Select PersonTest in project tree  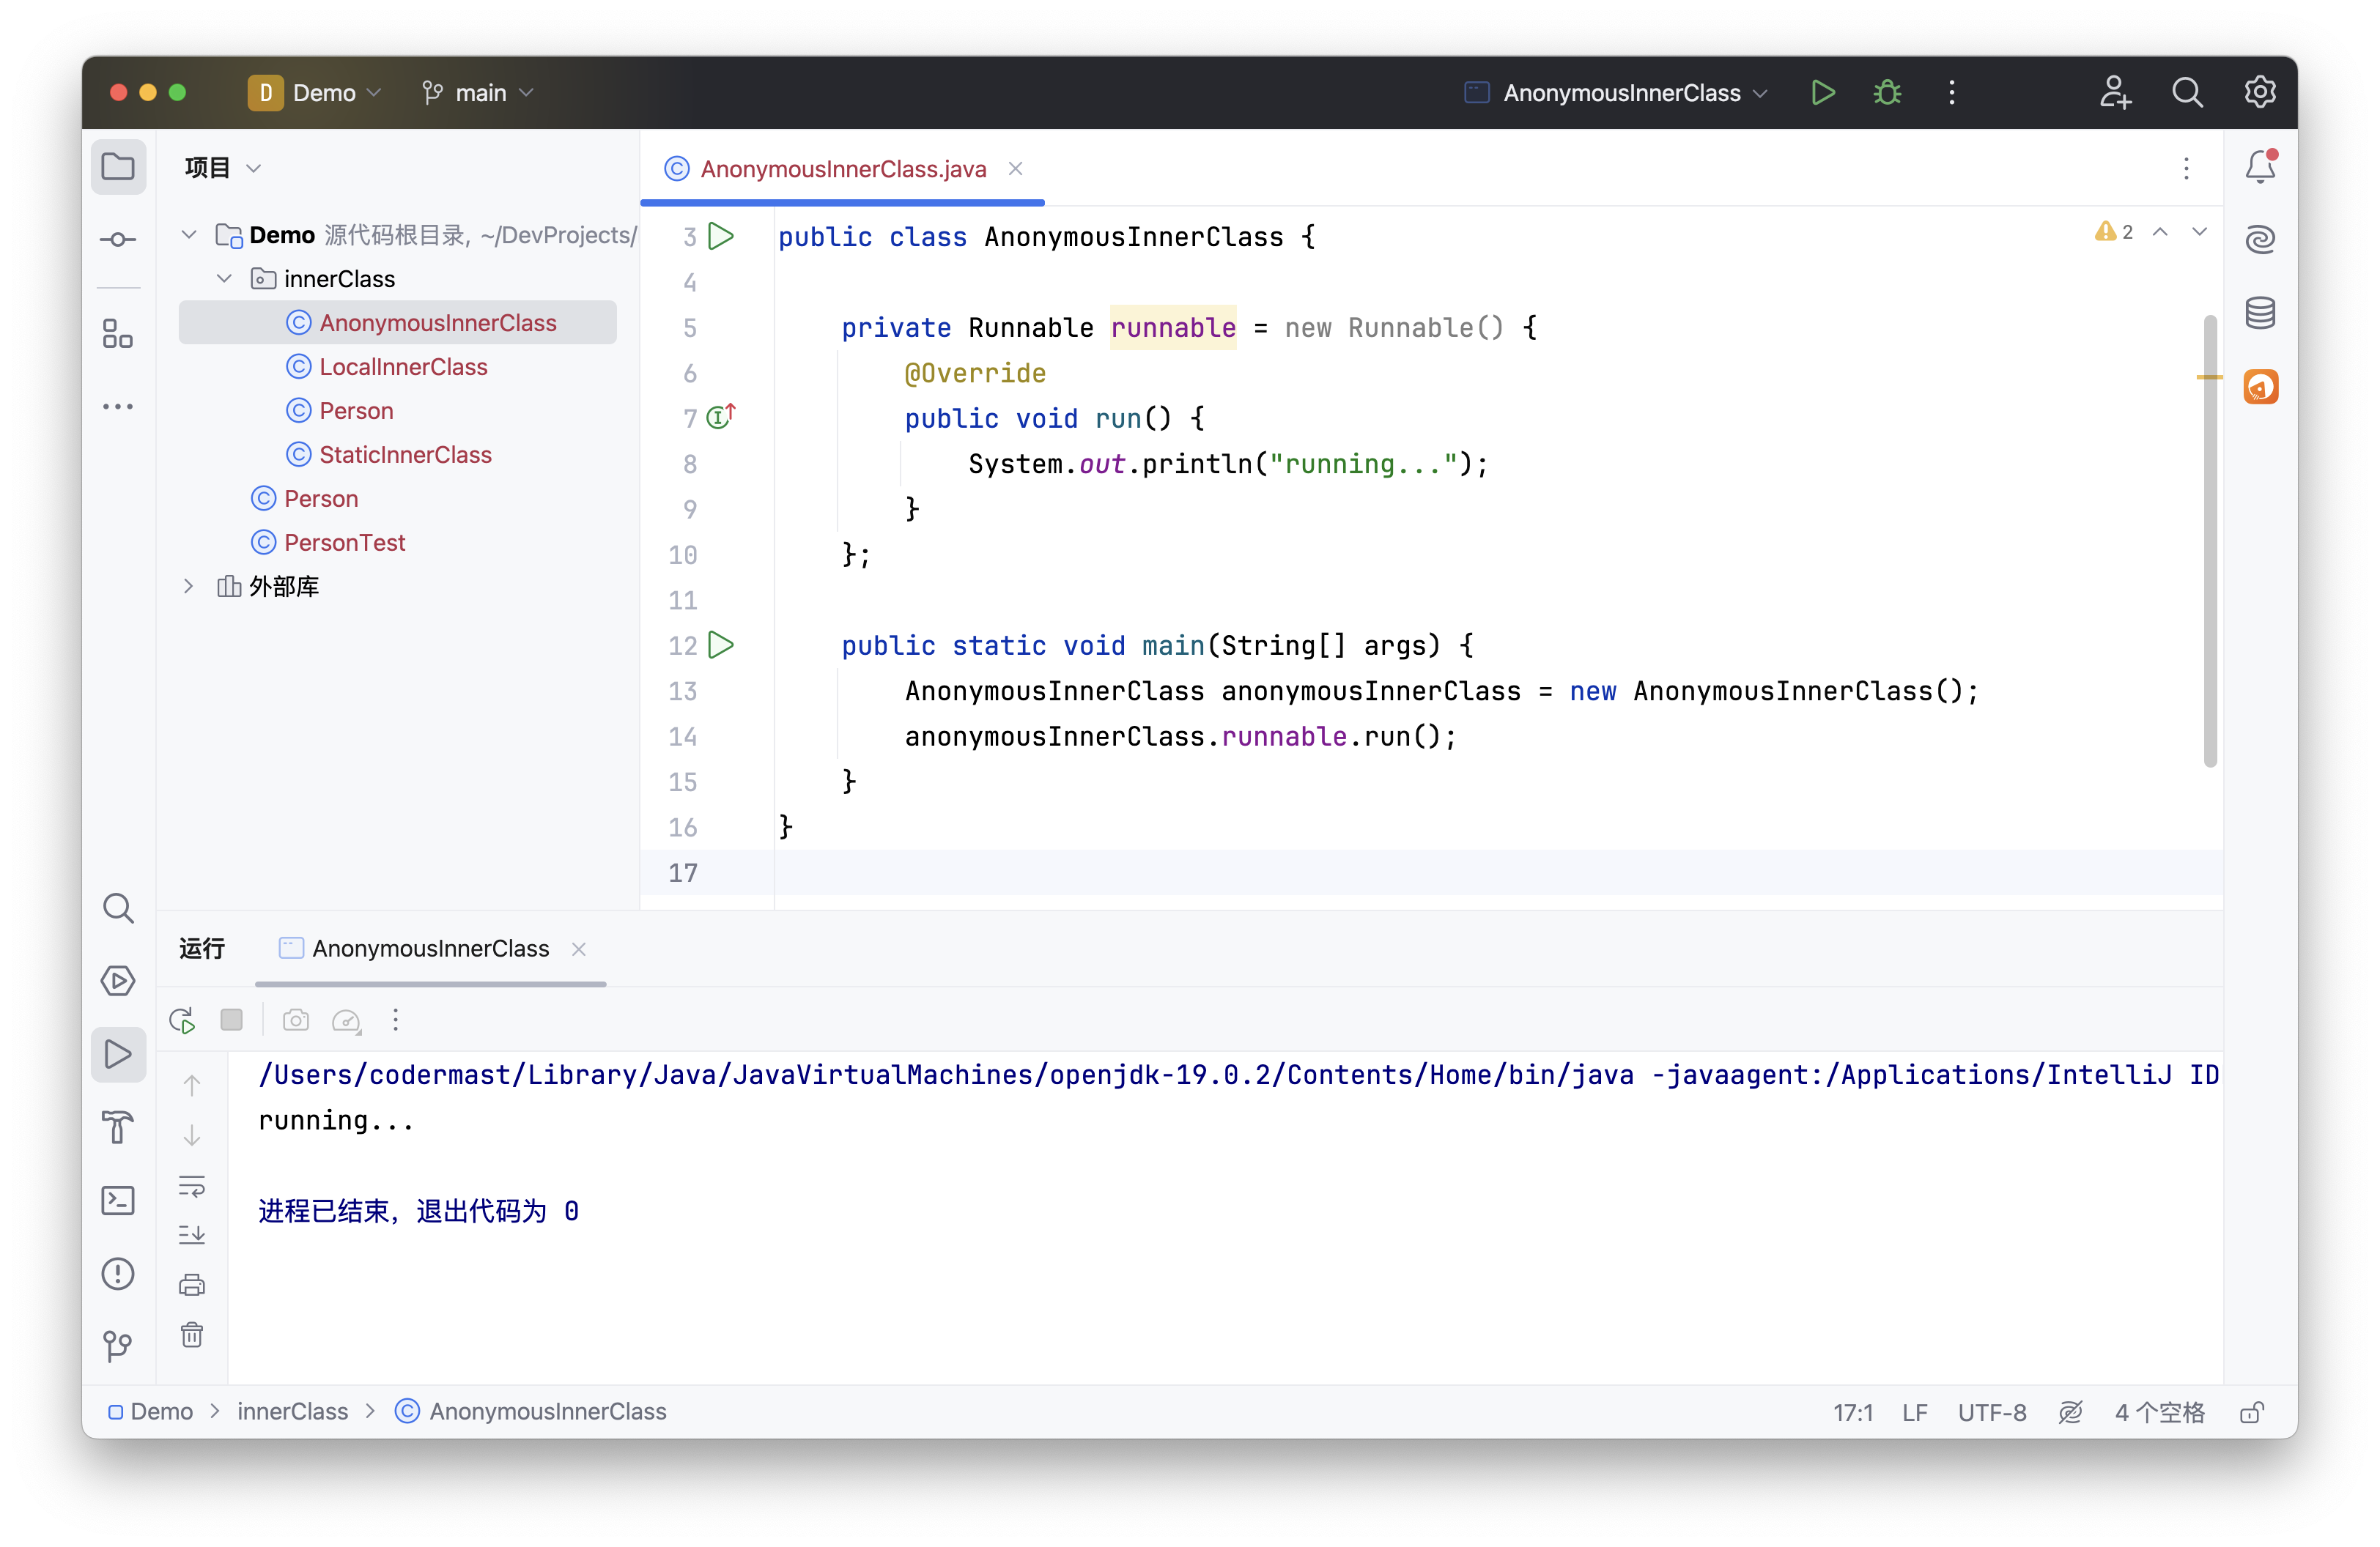coord(344,543)
